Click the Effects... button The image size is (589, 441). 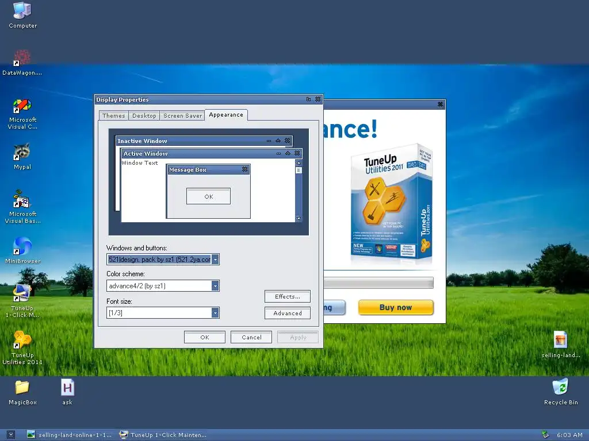coord(288,296)
